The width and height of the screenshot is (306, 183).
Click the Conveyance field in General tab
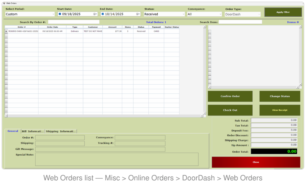click(140, 138)
